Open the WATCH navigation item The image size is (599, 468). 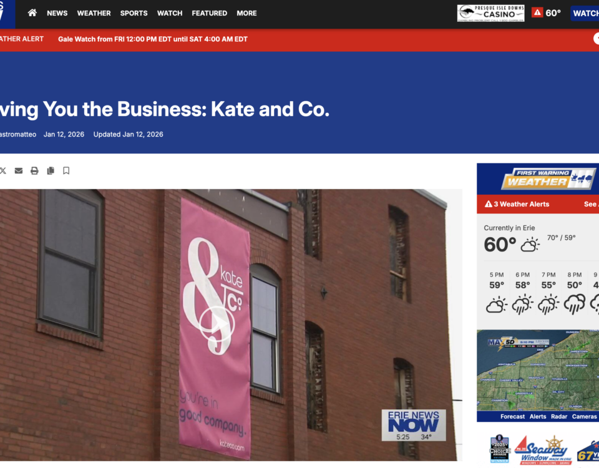[x=170, y=13]
